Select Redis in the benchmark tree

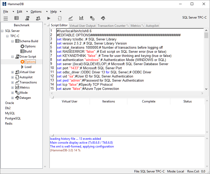(x=9, y=124)
